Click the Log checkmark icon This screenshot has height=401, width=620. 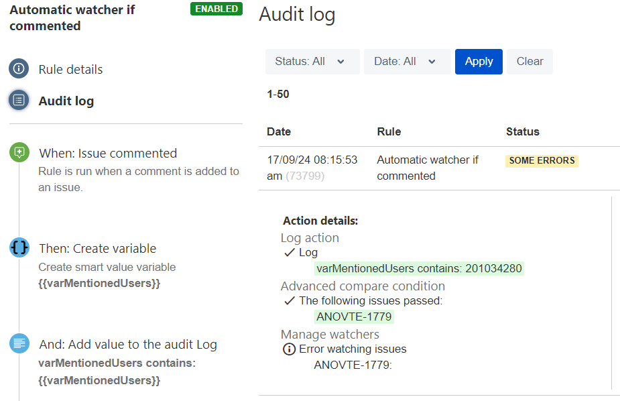(x=290, y=252)
